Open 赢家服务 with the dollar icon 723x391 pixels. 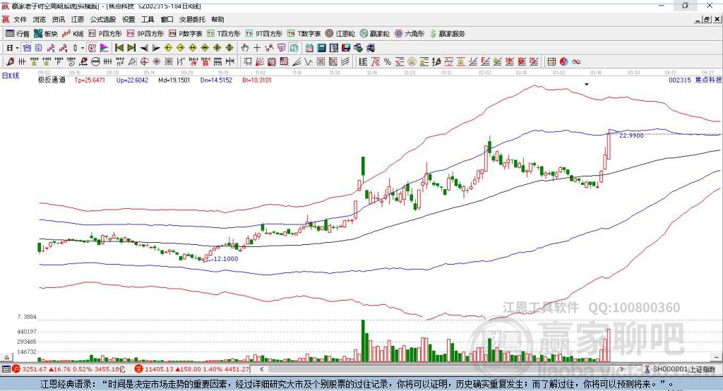(447, 34)
